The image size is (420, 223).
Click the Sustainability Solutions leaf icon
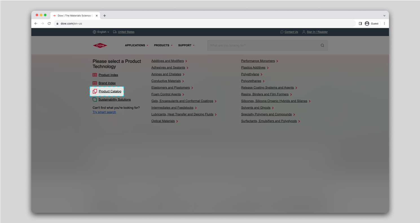pos(94,99)
